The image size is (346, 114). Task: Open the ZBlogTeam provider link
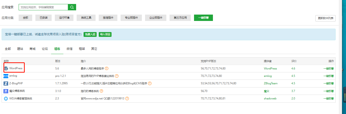pyautogui.click(x=271, y=83)
